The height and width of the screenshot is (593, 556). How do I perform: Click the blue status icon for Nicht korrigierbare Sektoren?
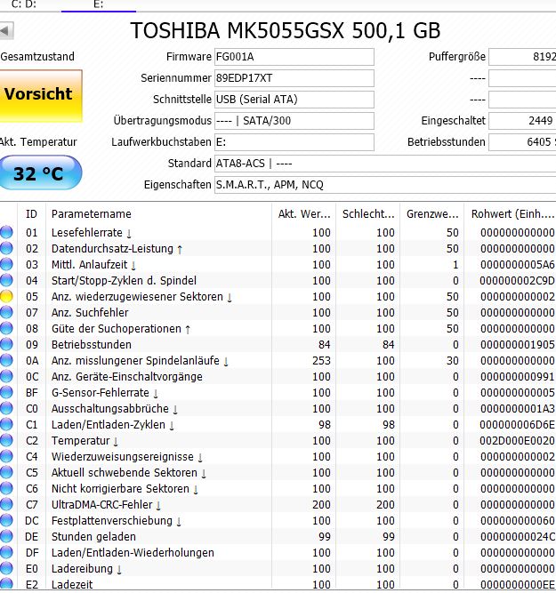[x=6, y=489]
